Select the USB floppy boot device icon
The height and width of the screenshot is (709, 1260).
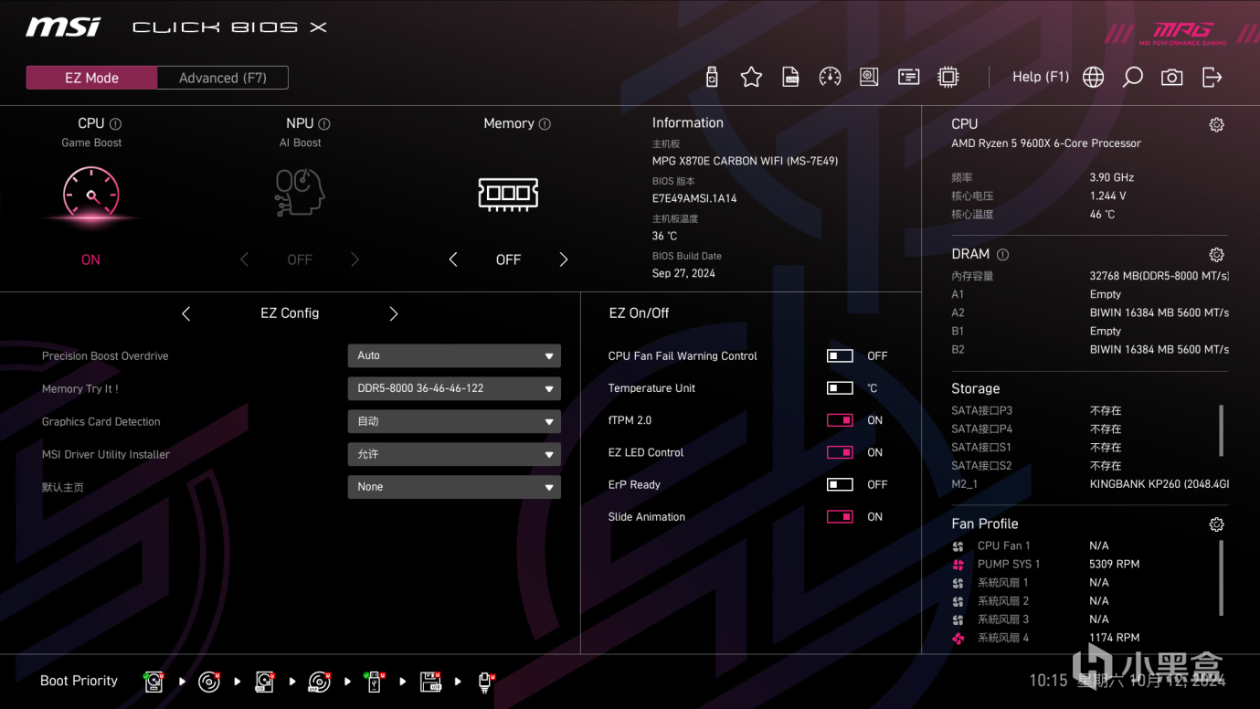pyautogui.click(x=430, y=682)
